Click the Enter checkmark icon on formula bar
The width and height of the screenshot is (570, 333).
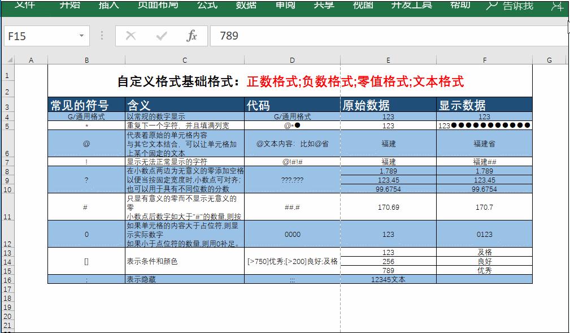[161, 36]
